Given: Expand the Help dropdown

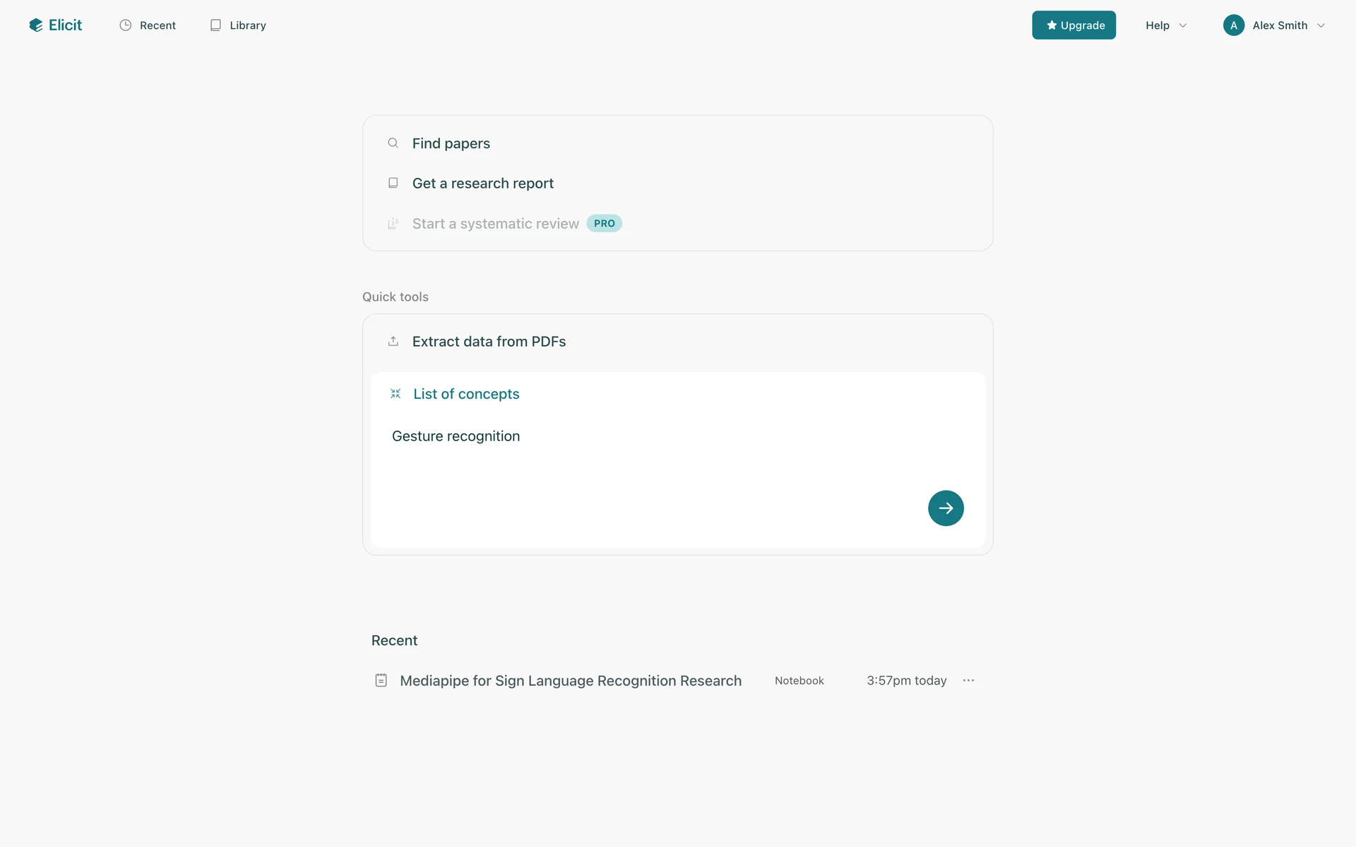Looking at the screenshot, I should (x=1165, y=25).
